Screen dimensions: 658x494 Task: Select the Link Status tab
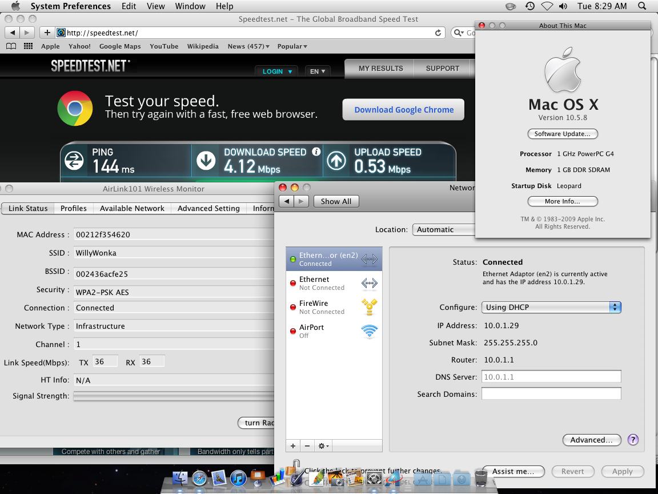coord(28,208)
